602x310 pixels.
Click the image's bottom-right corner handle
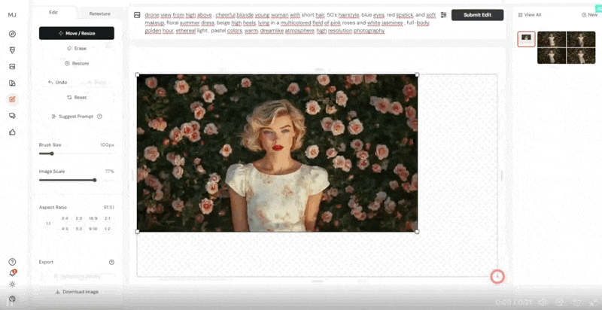[418, 232]
